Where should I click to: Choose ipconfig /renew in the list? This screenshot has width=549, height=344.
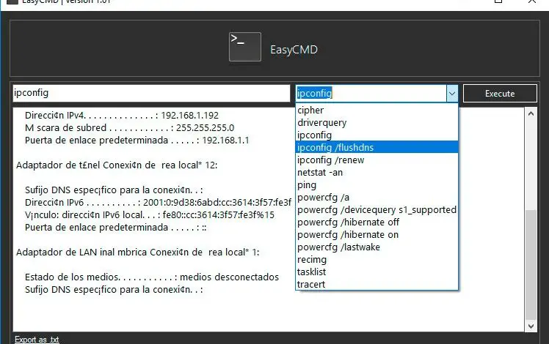coord(377,160)
